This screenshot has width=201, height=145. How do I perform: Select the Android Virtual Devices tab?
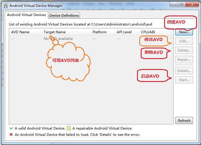(x=26, y=15)
